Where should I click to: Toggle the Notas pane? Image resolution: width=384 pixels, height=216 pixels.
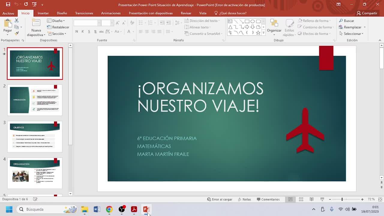pyautogui.click(x=244, y=199)
